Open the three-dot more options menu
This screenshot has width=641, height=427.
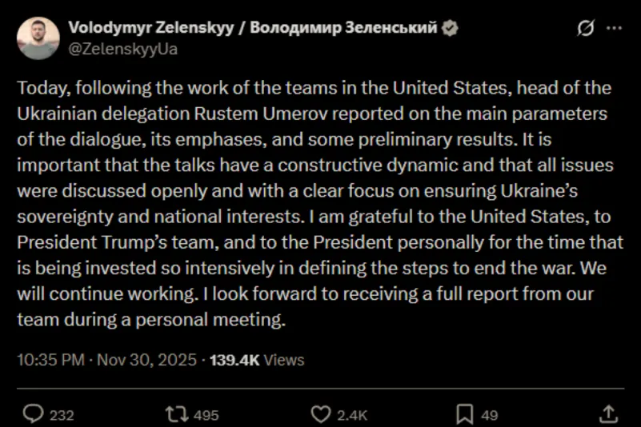point(614,28)
